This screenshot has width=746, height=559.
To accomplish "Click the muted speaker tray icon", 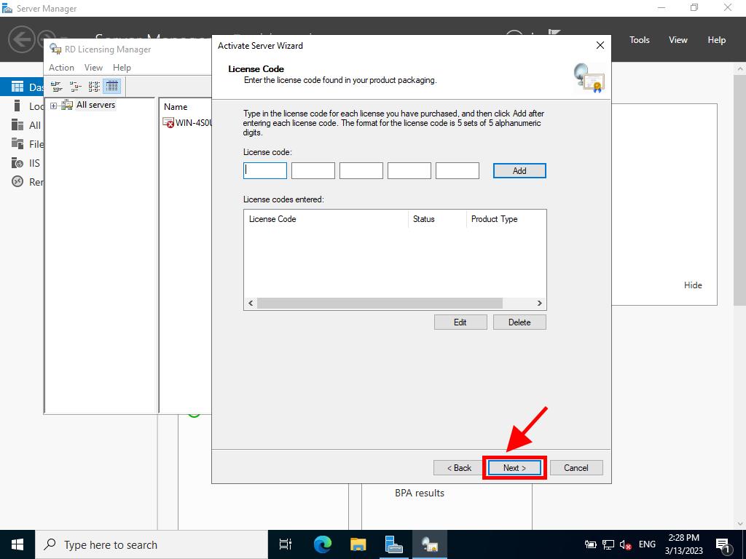I will [x=625, y=544].
